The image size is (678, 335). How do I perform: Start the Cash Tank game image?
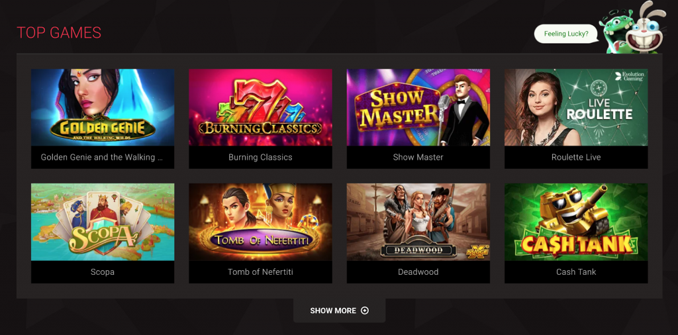pos(576,222)
